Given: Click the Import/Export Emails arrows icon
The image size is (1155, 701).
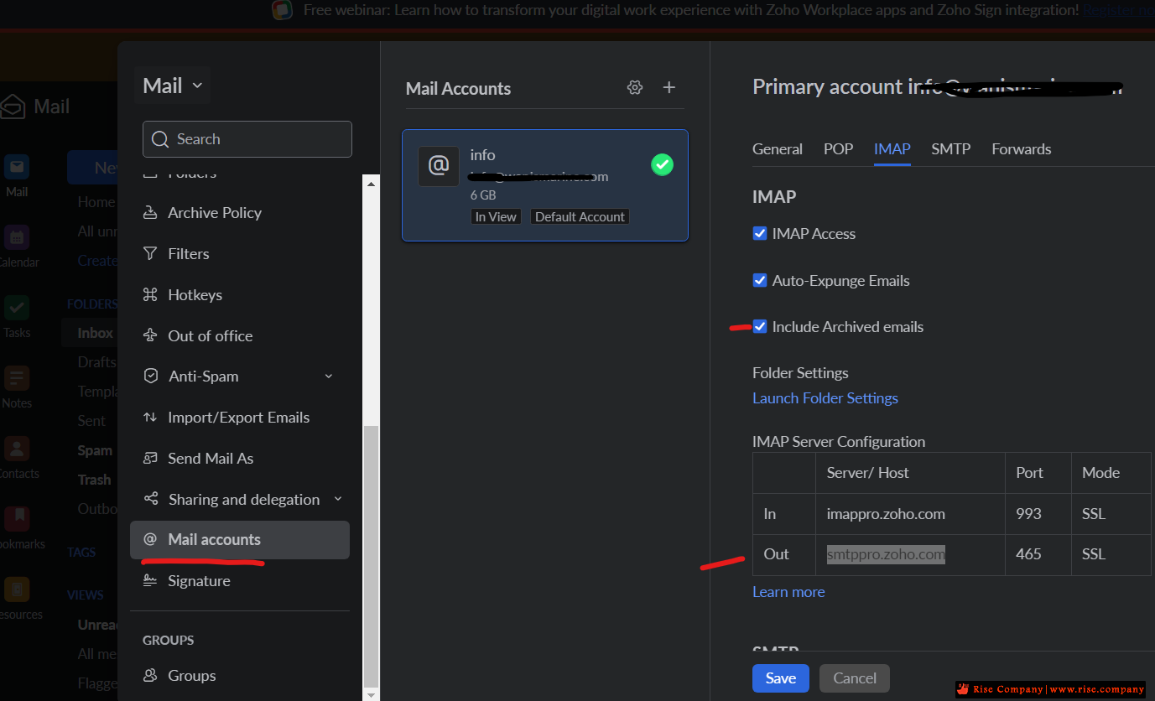Looking at the screenshot, I should tap(150, 417).
